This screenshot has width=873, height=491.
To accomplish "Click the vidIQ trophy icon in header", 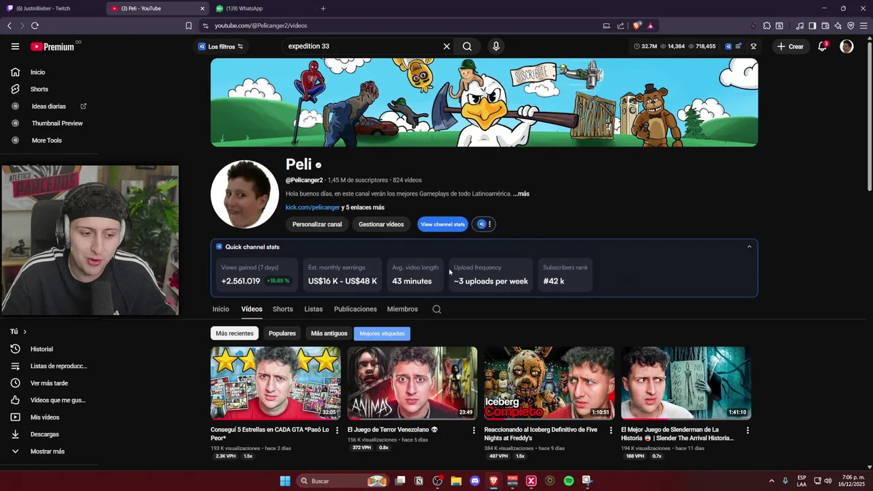I will 754,46.
